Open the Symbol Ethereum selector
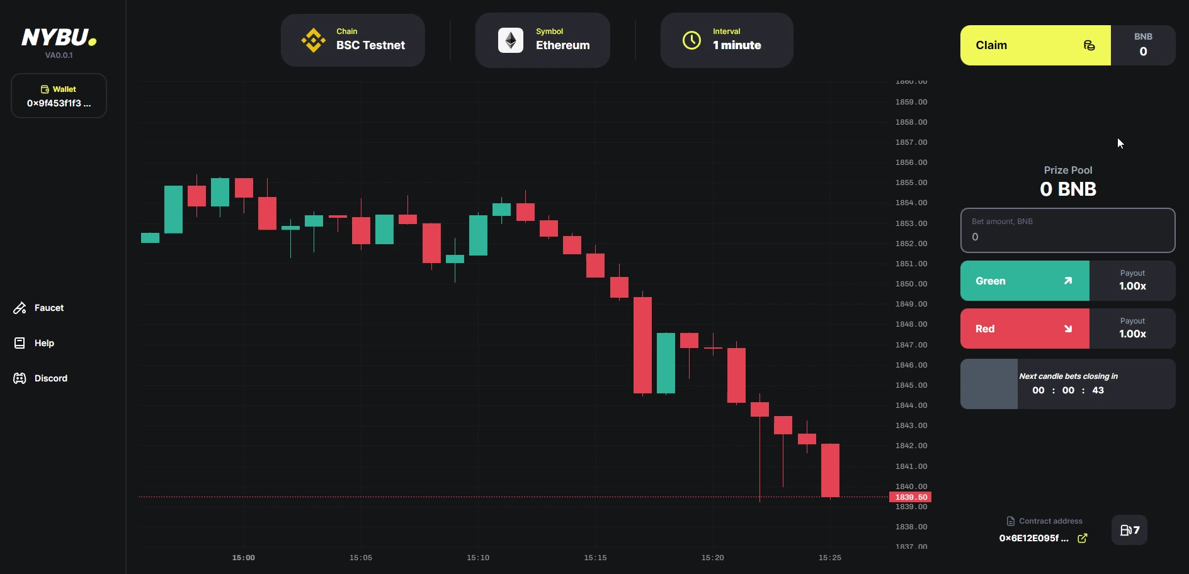 tap(543, 40)
